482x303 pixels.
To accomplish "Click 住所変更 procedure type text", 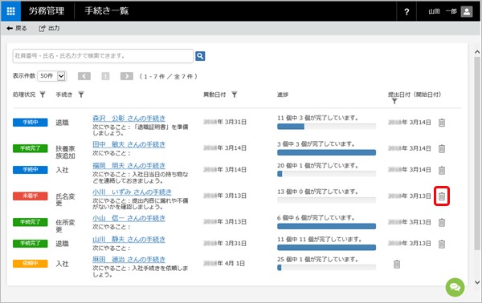I will pos(65,226).
